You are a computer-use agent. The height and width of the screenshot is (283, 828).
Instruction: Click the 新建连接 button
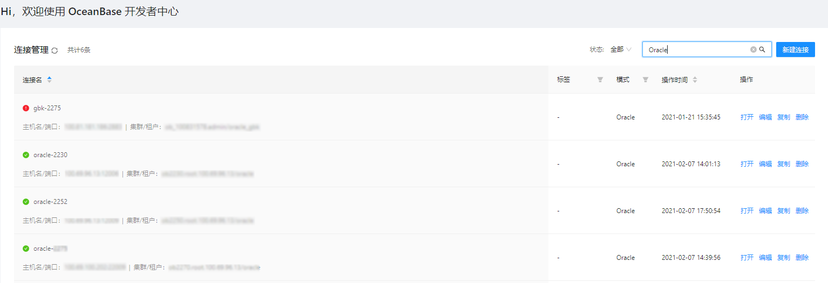(795, 49)
